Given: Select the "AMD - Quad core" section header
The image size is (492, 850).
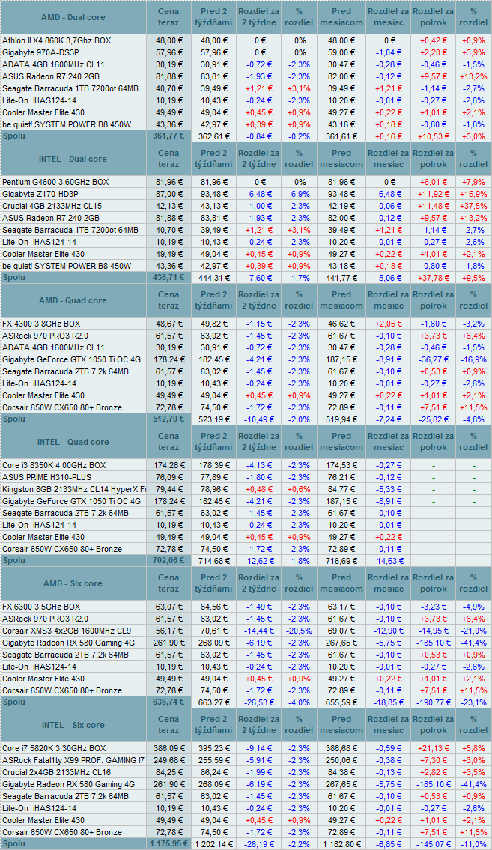Looking at the screenshot, I should click(73, 300).
